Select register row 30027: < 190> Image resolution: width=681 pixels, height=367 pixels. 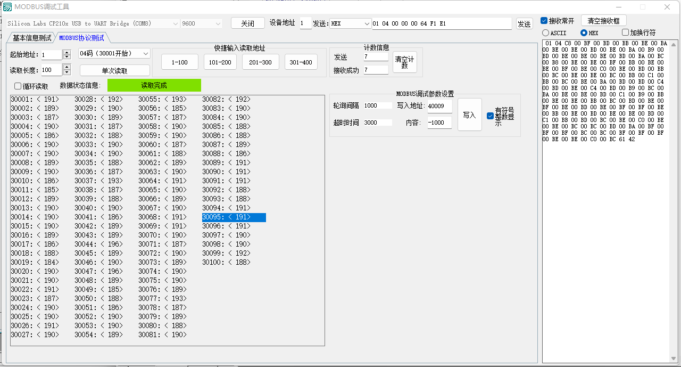click(35, 335)
